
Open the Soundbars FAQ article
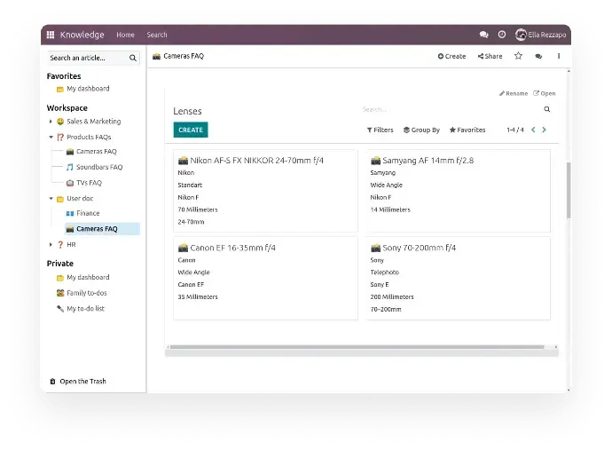pos(99,167)
